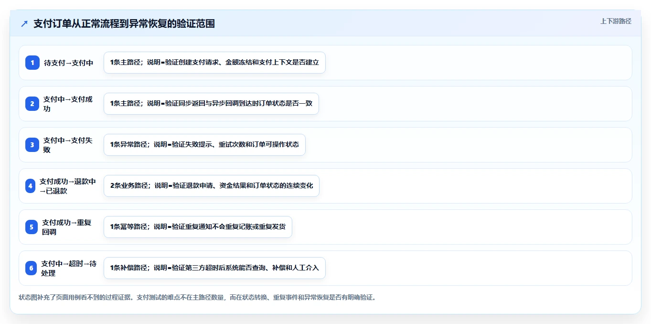Click step badge number 3
Viewport: 651px width, 324px height.
(32, 145)
